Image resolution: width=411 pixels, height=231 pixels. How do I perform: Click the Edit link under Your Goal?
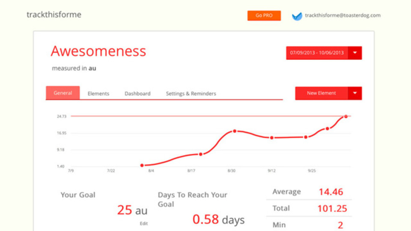coord(144,223)
